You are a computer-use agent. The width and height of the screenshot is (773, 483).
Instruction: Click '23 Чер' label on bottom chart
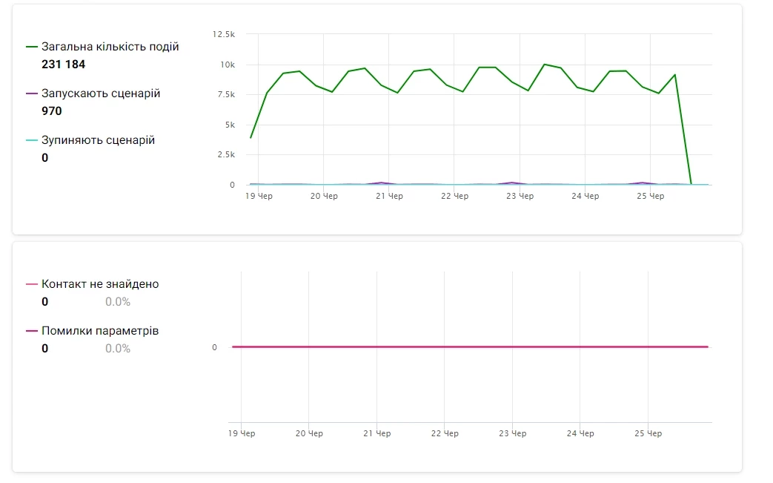513,434
